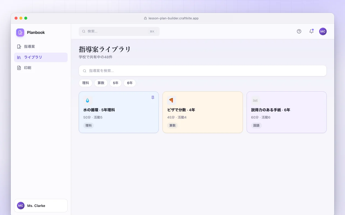The width and height of the screenshot is (345, 215).
Task: Open the 指導案 sidebar item
Action: [x=41, y=46]
